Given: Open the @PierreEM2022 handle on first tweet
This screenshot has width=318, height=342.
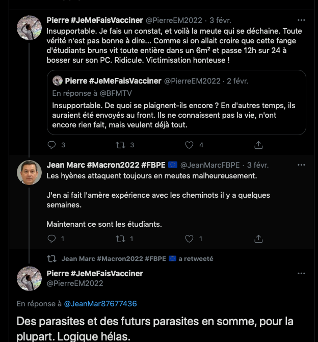Looking at the screenshot, I should [x=174, y=20].
